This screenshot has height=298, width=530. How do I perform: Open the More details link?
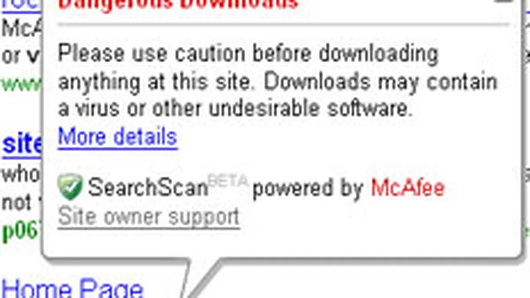(x=117, y=137)
